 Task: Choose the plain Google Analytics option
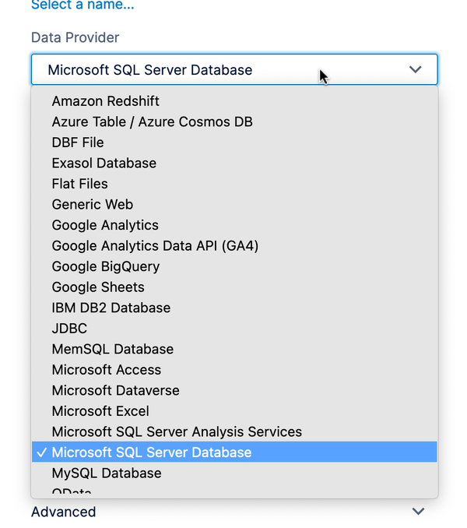click(234, 225)
